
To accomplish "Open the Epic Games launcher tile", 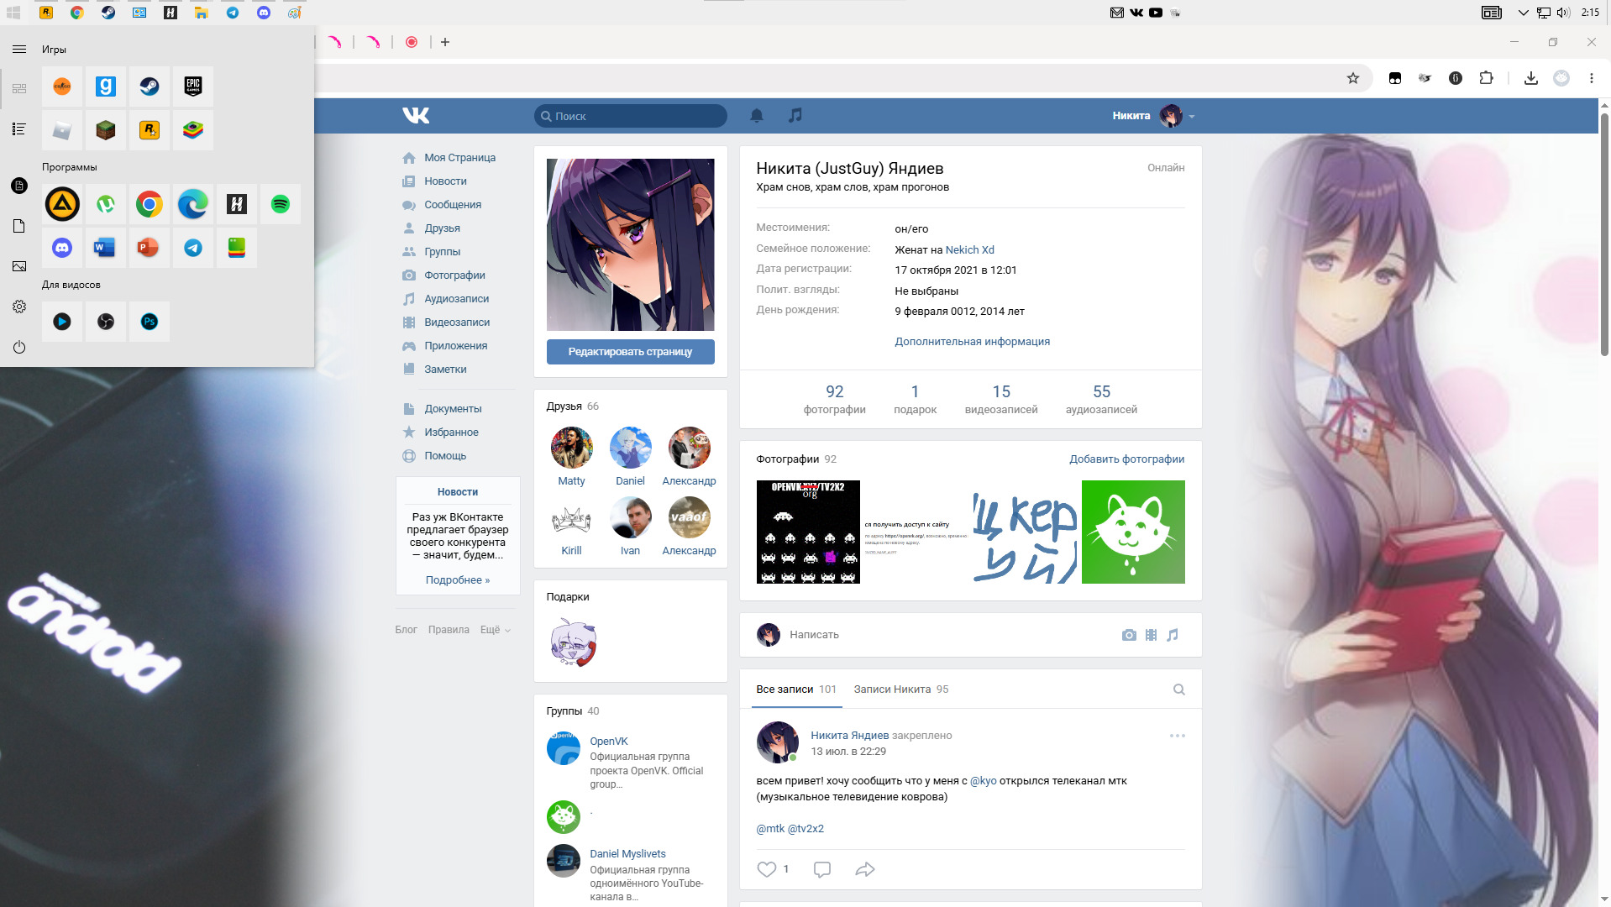I will 193,87.
